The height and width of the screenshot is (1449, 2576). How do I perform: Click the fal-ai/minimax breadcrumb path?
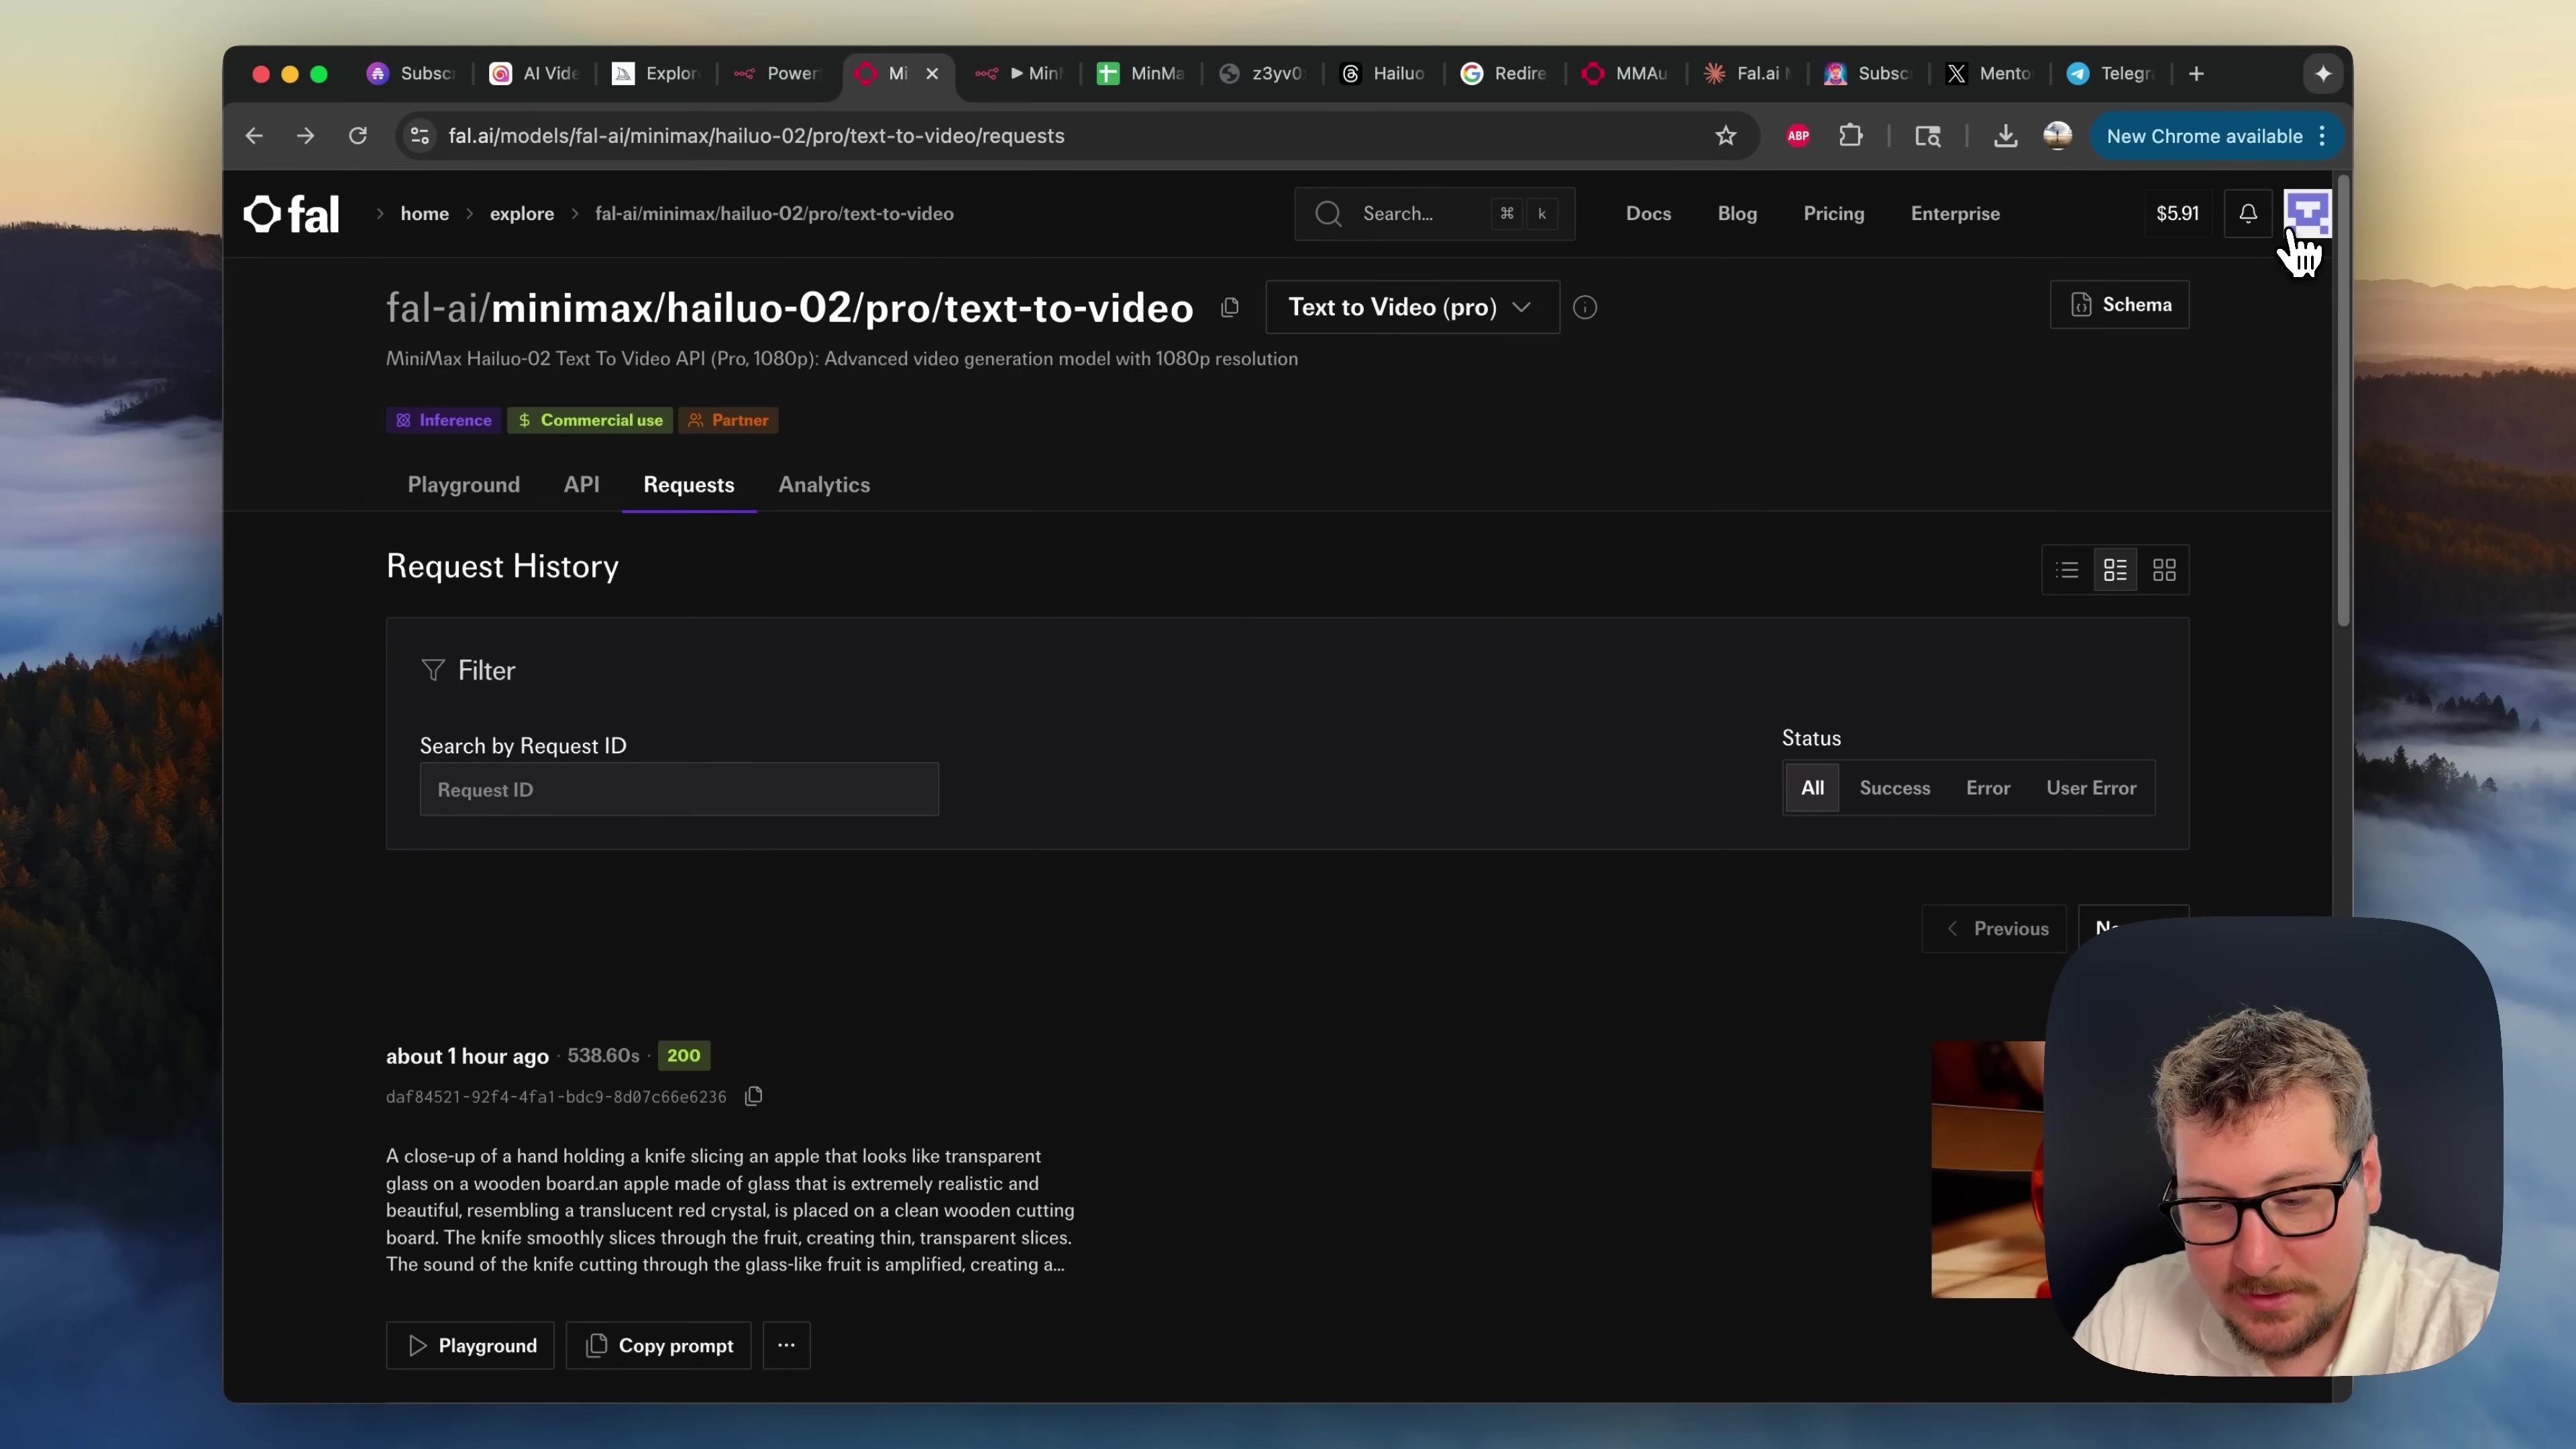[x=774, y=214]
